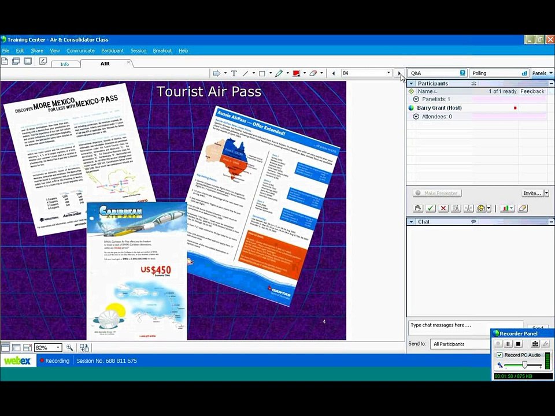This screenshot has height=416, width=555.
Task: Open the pointer tool dropdown arrow
Action: [225, 73]
